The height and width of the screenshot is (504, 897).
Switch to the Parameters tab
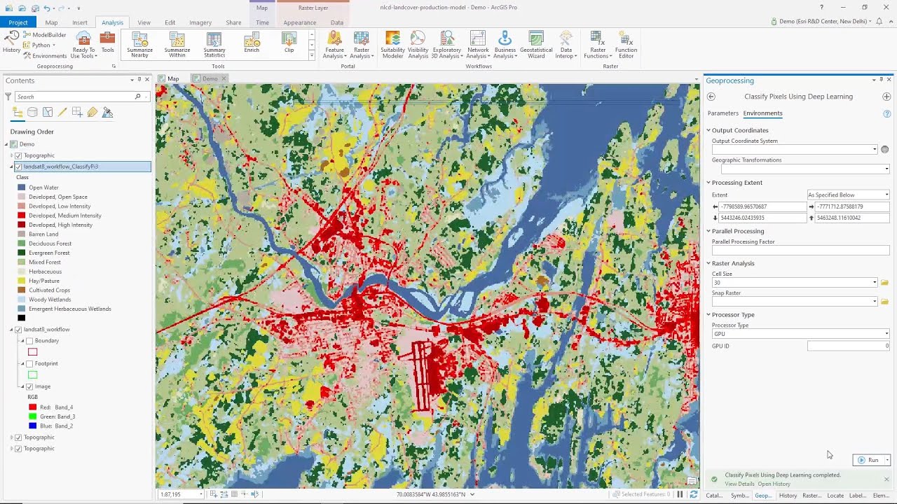[x=723, y=113]
